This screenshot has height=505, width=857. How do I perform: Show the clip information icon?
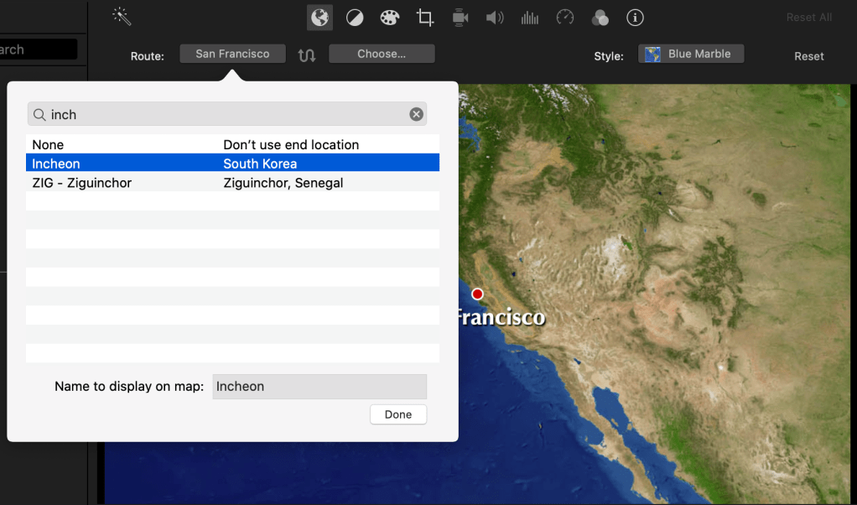[635, 18]
